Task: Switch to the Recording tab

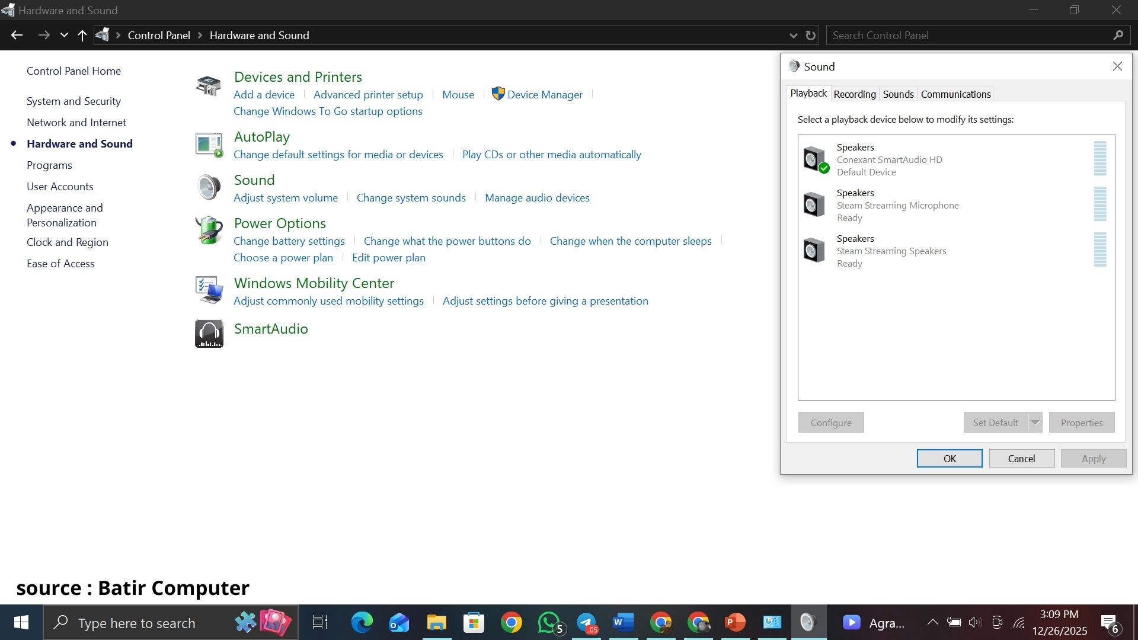Action: pos(854,94)
